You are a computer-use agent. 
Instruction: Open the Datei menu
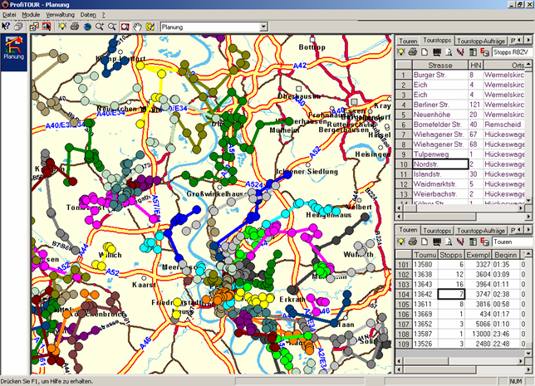coord(9,15)
